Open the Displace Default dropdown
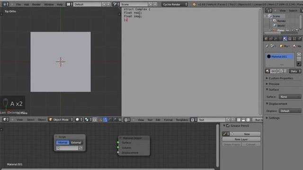 (290, 111)
